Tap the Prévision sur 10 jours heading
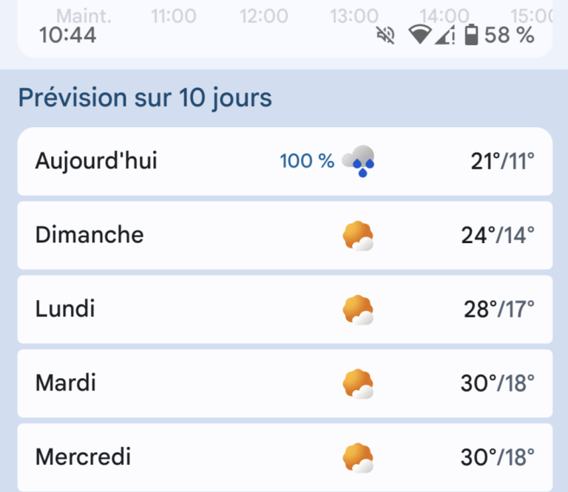The height and width of the screenshot is (492, 568). coord(145,98)
